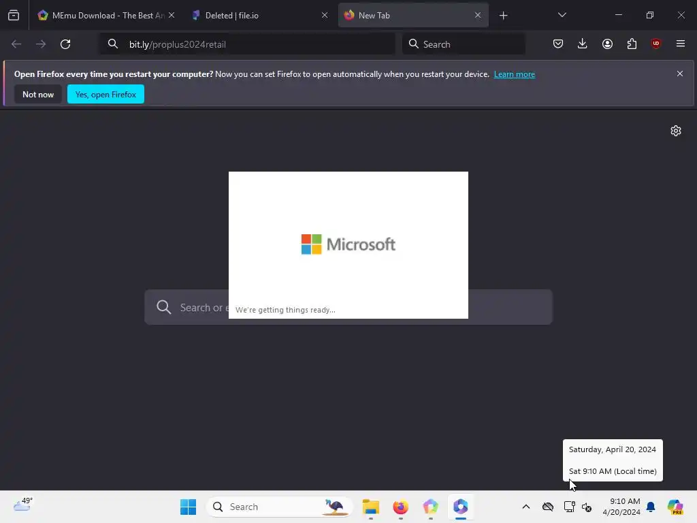Open MEmu app icon in taskbar

[x=430, y=507]
